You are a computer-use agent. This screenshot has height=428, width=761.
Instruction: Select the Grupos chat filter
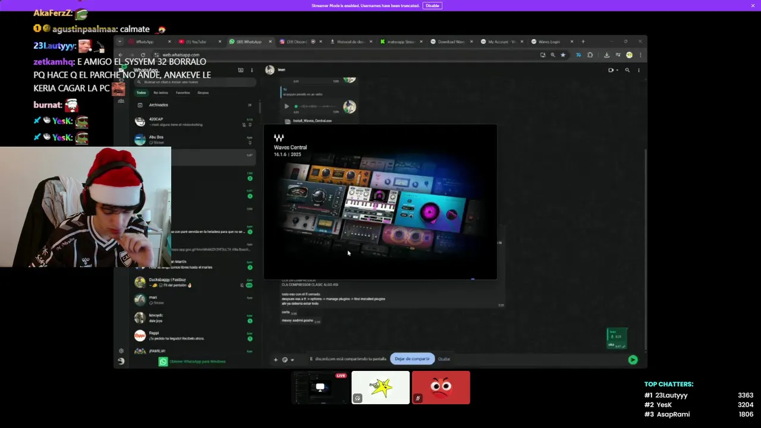pyautogui.click(x=203, y=93)
